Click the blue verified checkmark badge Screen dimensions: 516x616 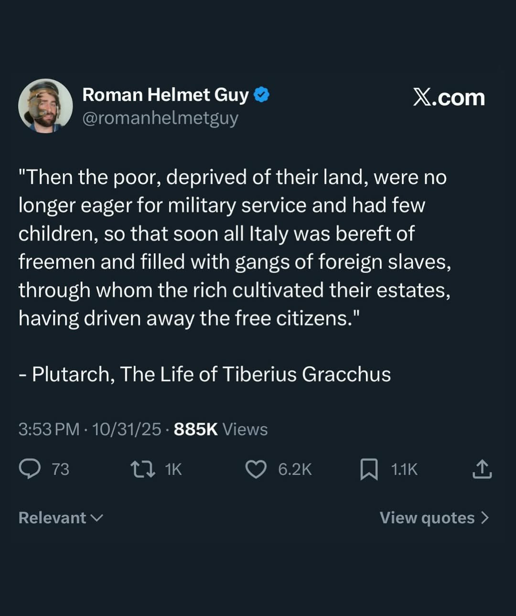pyautogui.click(x=261, y=95)
